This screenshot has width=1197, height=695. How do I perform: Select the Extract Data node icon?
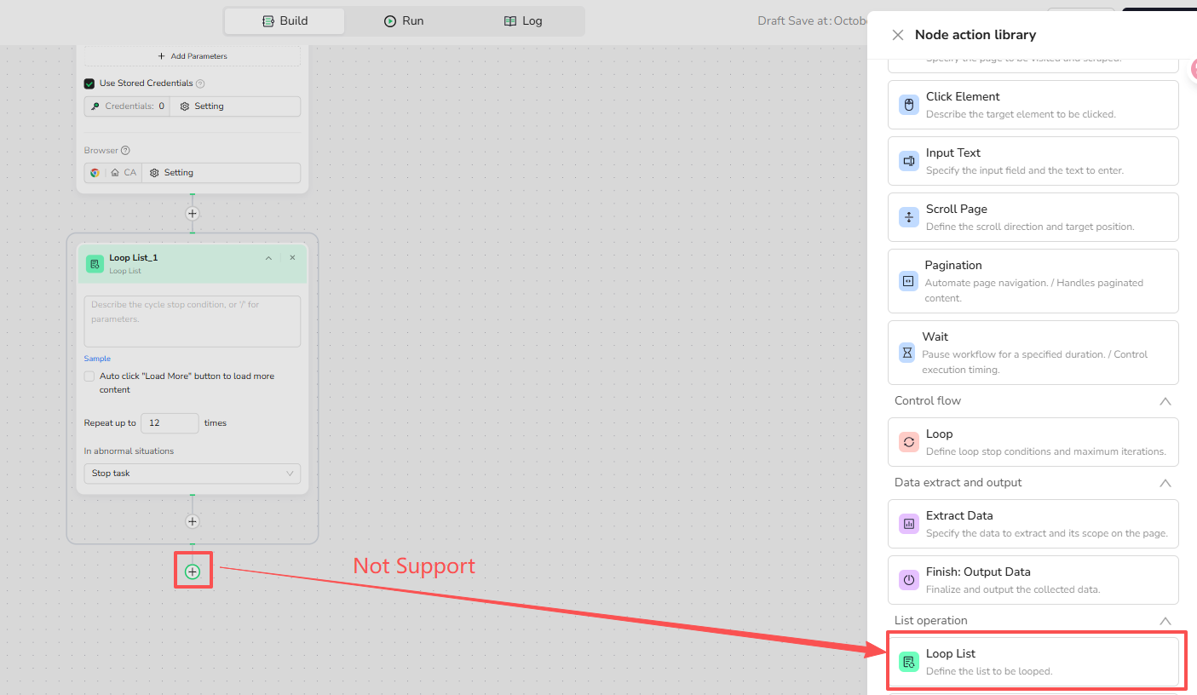point(909,524)
